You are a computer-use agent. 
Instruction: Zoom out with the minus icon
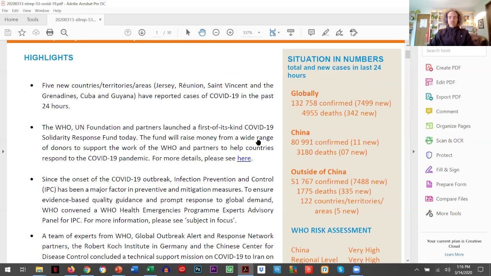pyautogui.click(x=216, y=33)
